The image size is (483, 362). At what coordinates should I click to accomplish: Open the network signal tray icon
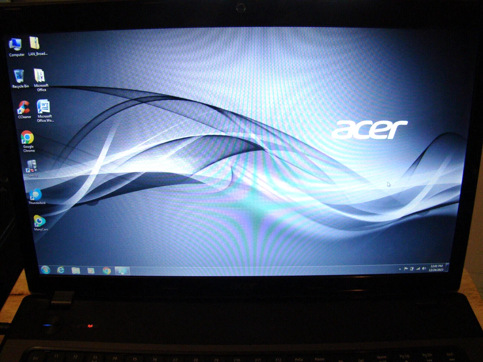pyautogui.click(x=417, y=268)
